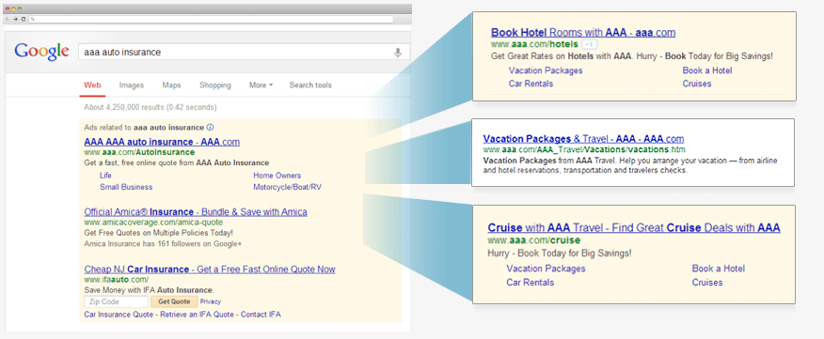Click the Get Quote button
Viewport: 824px width, 339px height.
click(174, 301)
